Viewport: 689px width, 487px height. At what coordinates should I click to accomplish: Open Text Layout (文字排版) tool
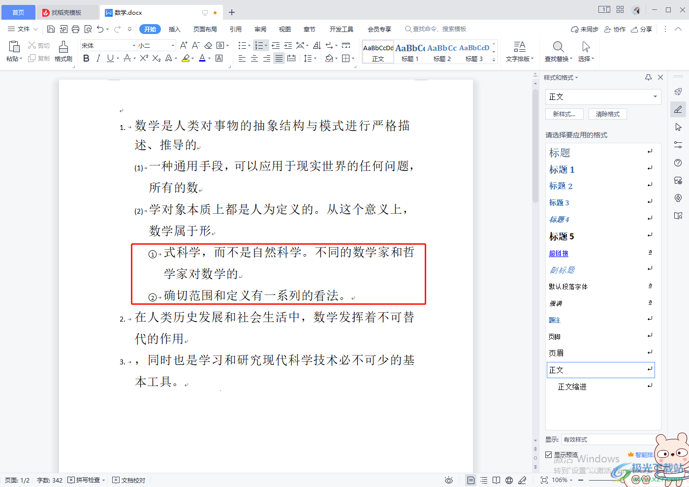tap(520, 51)
